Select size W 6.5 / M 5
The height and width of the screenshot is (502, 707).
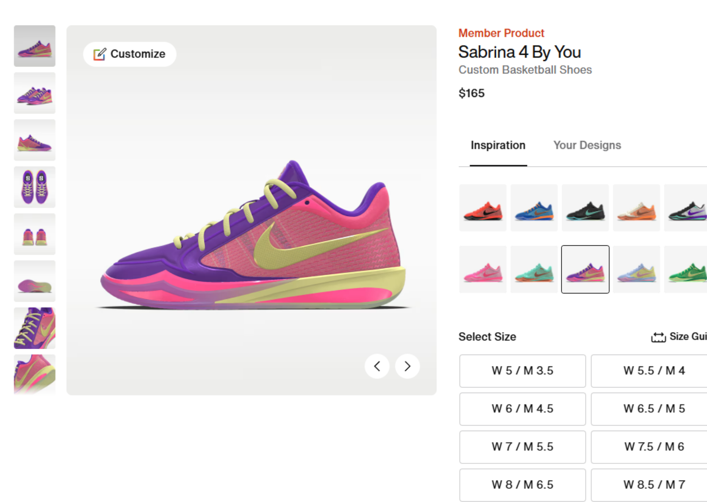649,409
